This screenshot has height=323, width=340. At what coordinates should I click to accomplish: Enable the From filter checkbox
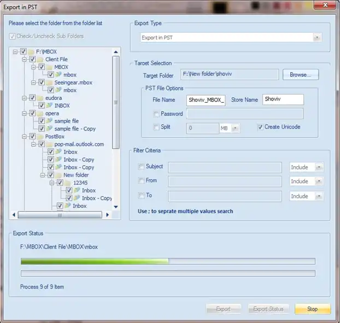tap(141, 180)
